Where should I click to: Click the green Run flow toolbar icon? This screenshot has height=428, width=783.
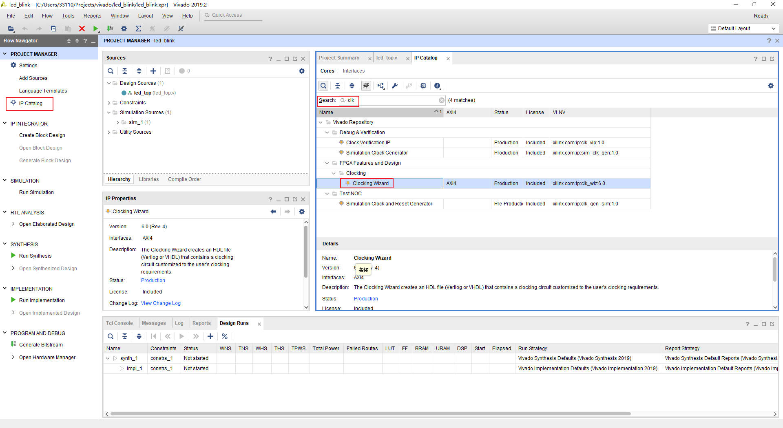click(95, 29)
